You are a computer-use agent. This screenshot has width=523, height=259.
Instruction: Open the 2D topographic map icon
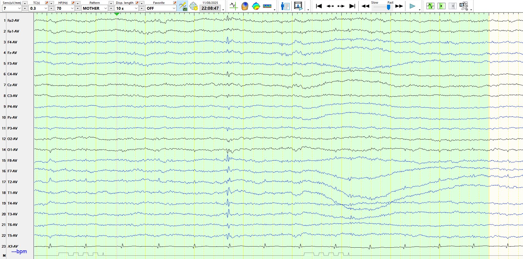pyautogui.click(x=256, y=6)
